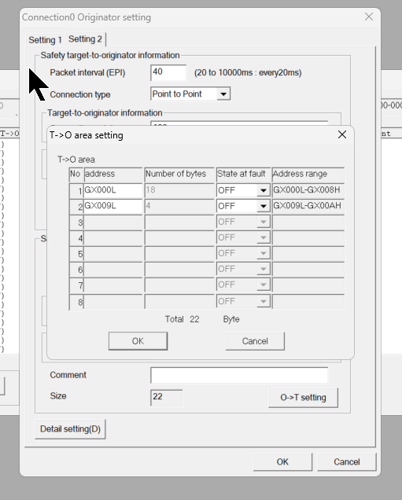Click the 'Number of bytes' column header

(179, 174)
